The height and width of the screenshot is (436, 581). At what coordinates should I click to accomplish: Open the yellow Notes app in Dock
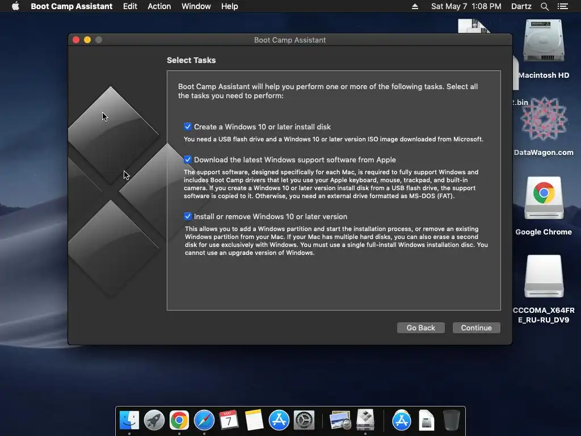[x=254, y=421]
